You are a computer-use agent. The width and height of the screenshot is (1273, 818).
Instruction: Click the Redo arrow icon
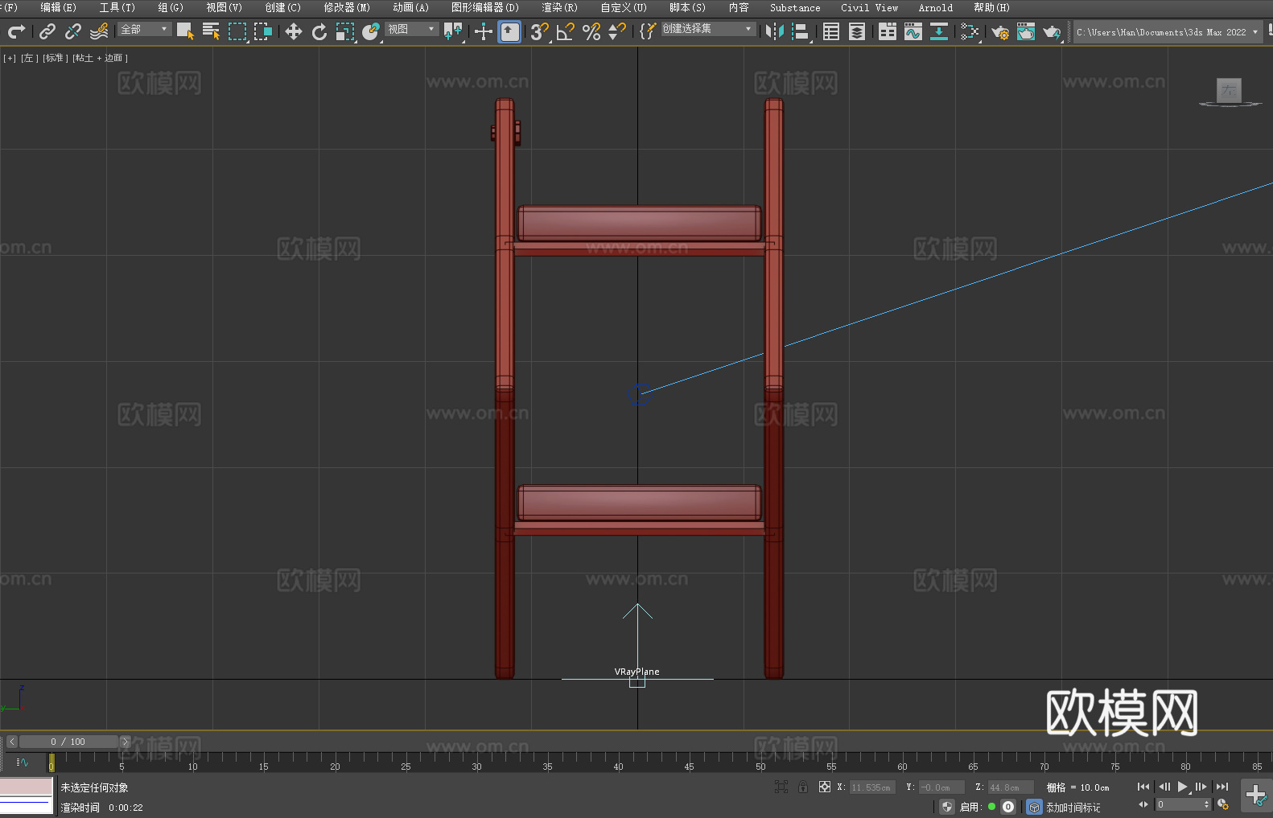(x=15, y=31)
